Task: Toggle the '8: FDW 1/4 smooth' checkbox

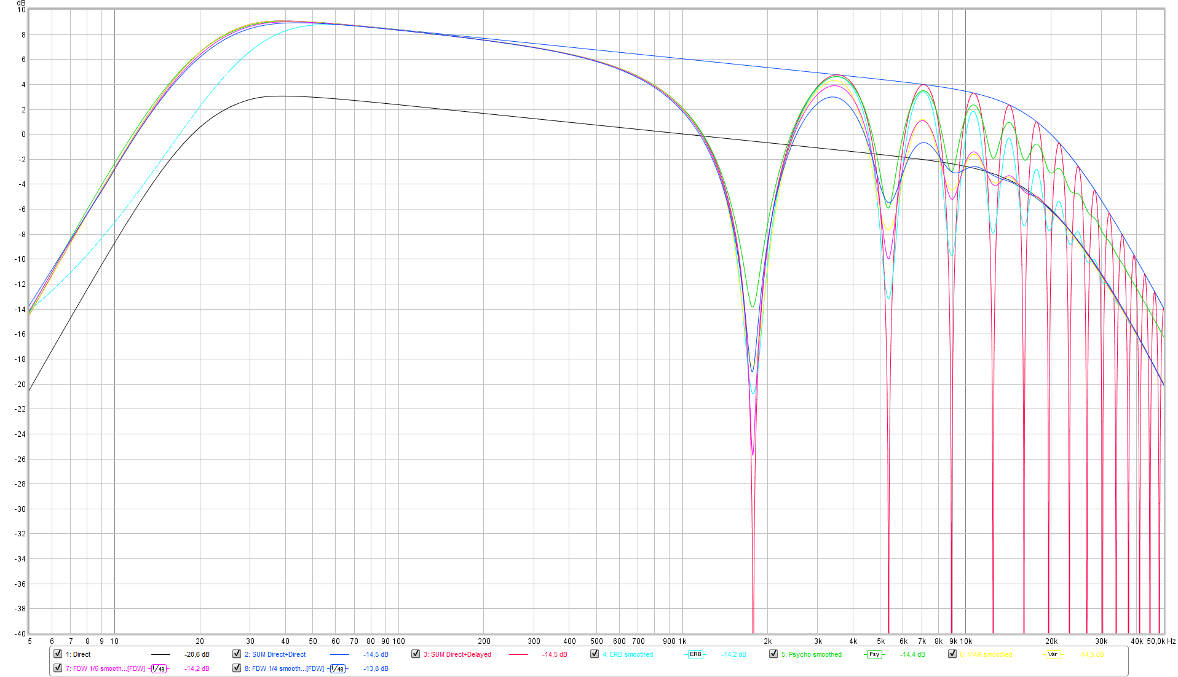Action: 237,668
